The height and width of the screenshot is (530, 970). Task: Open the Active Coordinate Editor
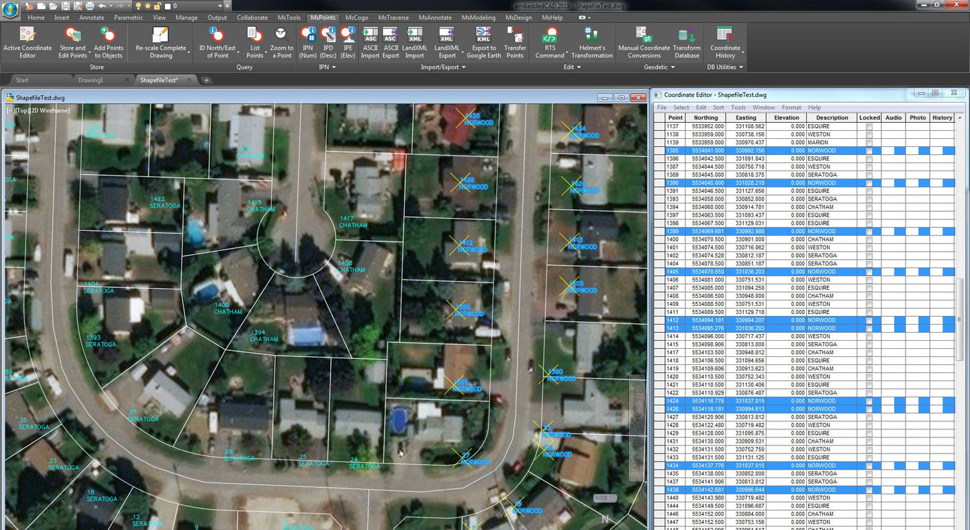[x=28, y=40]
